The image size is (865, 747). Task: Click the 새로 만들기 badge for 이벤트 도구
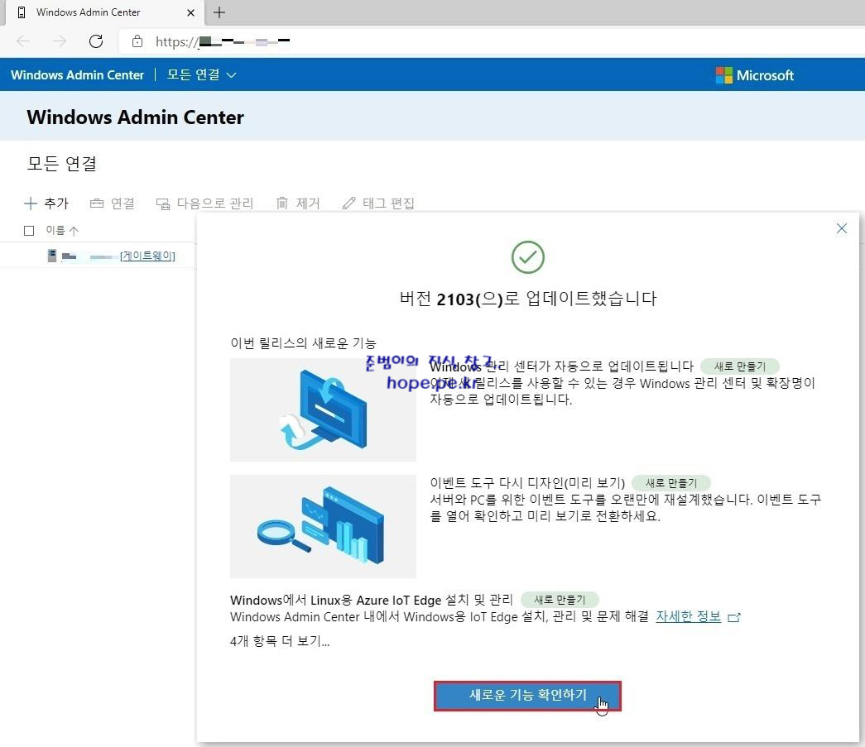[670, 483]
